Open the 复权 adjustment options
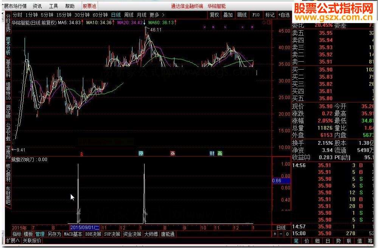Screen dimensions: 378x248 [214, 15]
